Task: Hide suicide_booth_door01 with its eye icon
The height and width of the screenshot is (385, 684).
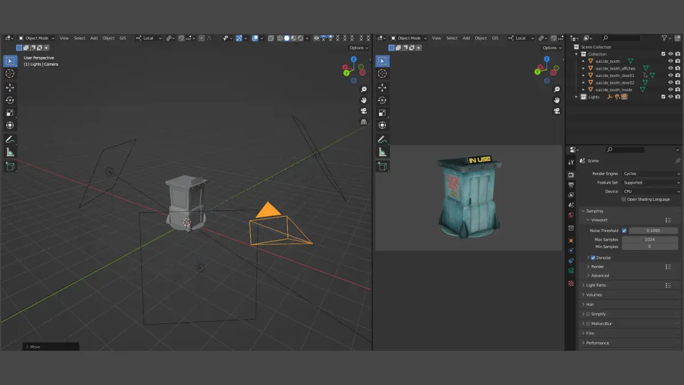Action: coord(670,75)
